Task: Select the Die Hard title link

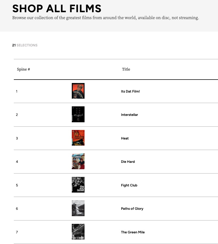Action: [128, 162]
